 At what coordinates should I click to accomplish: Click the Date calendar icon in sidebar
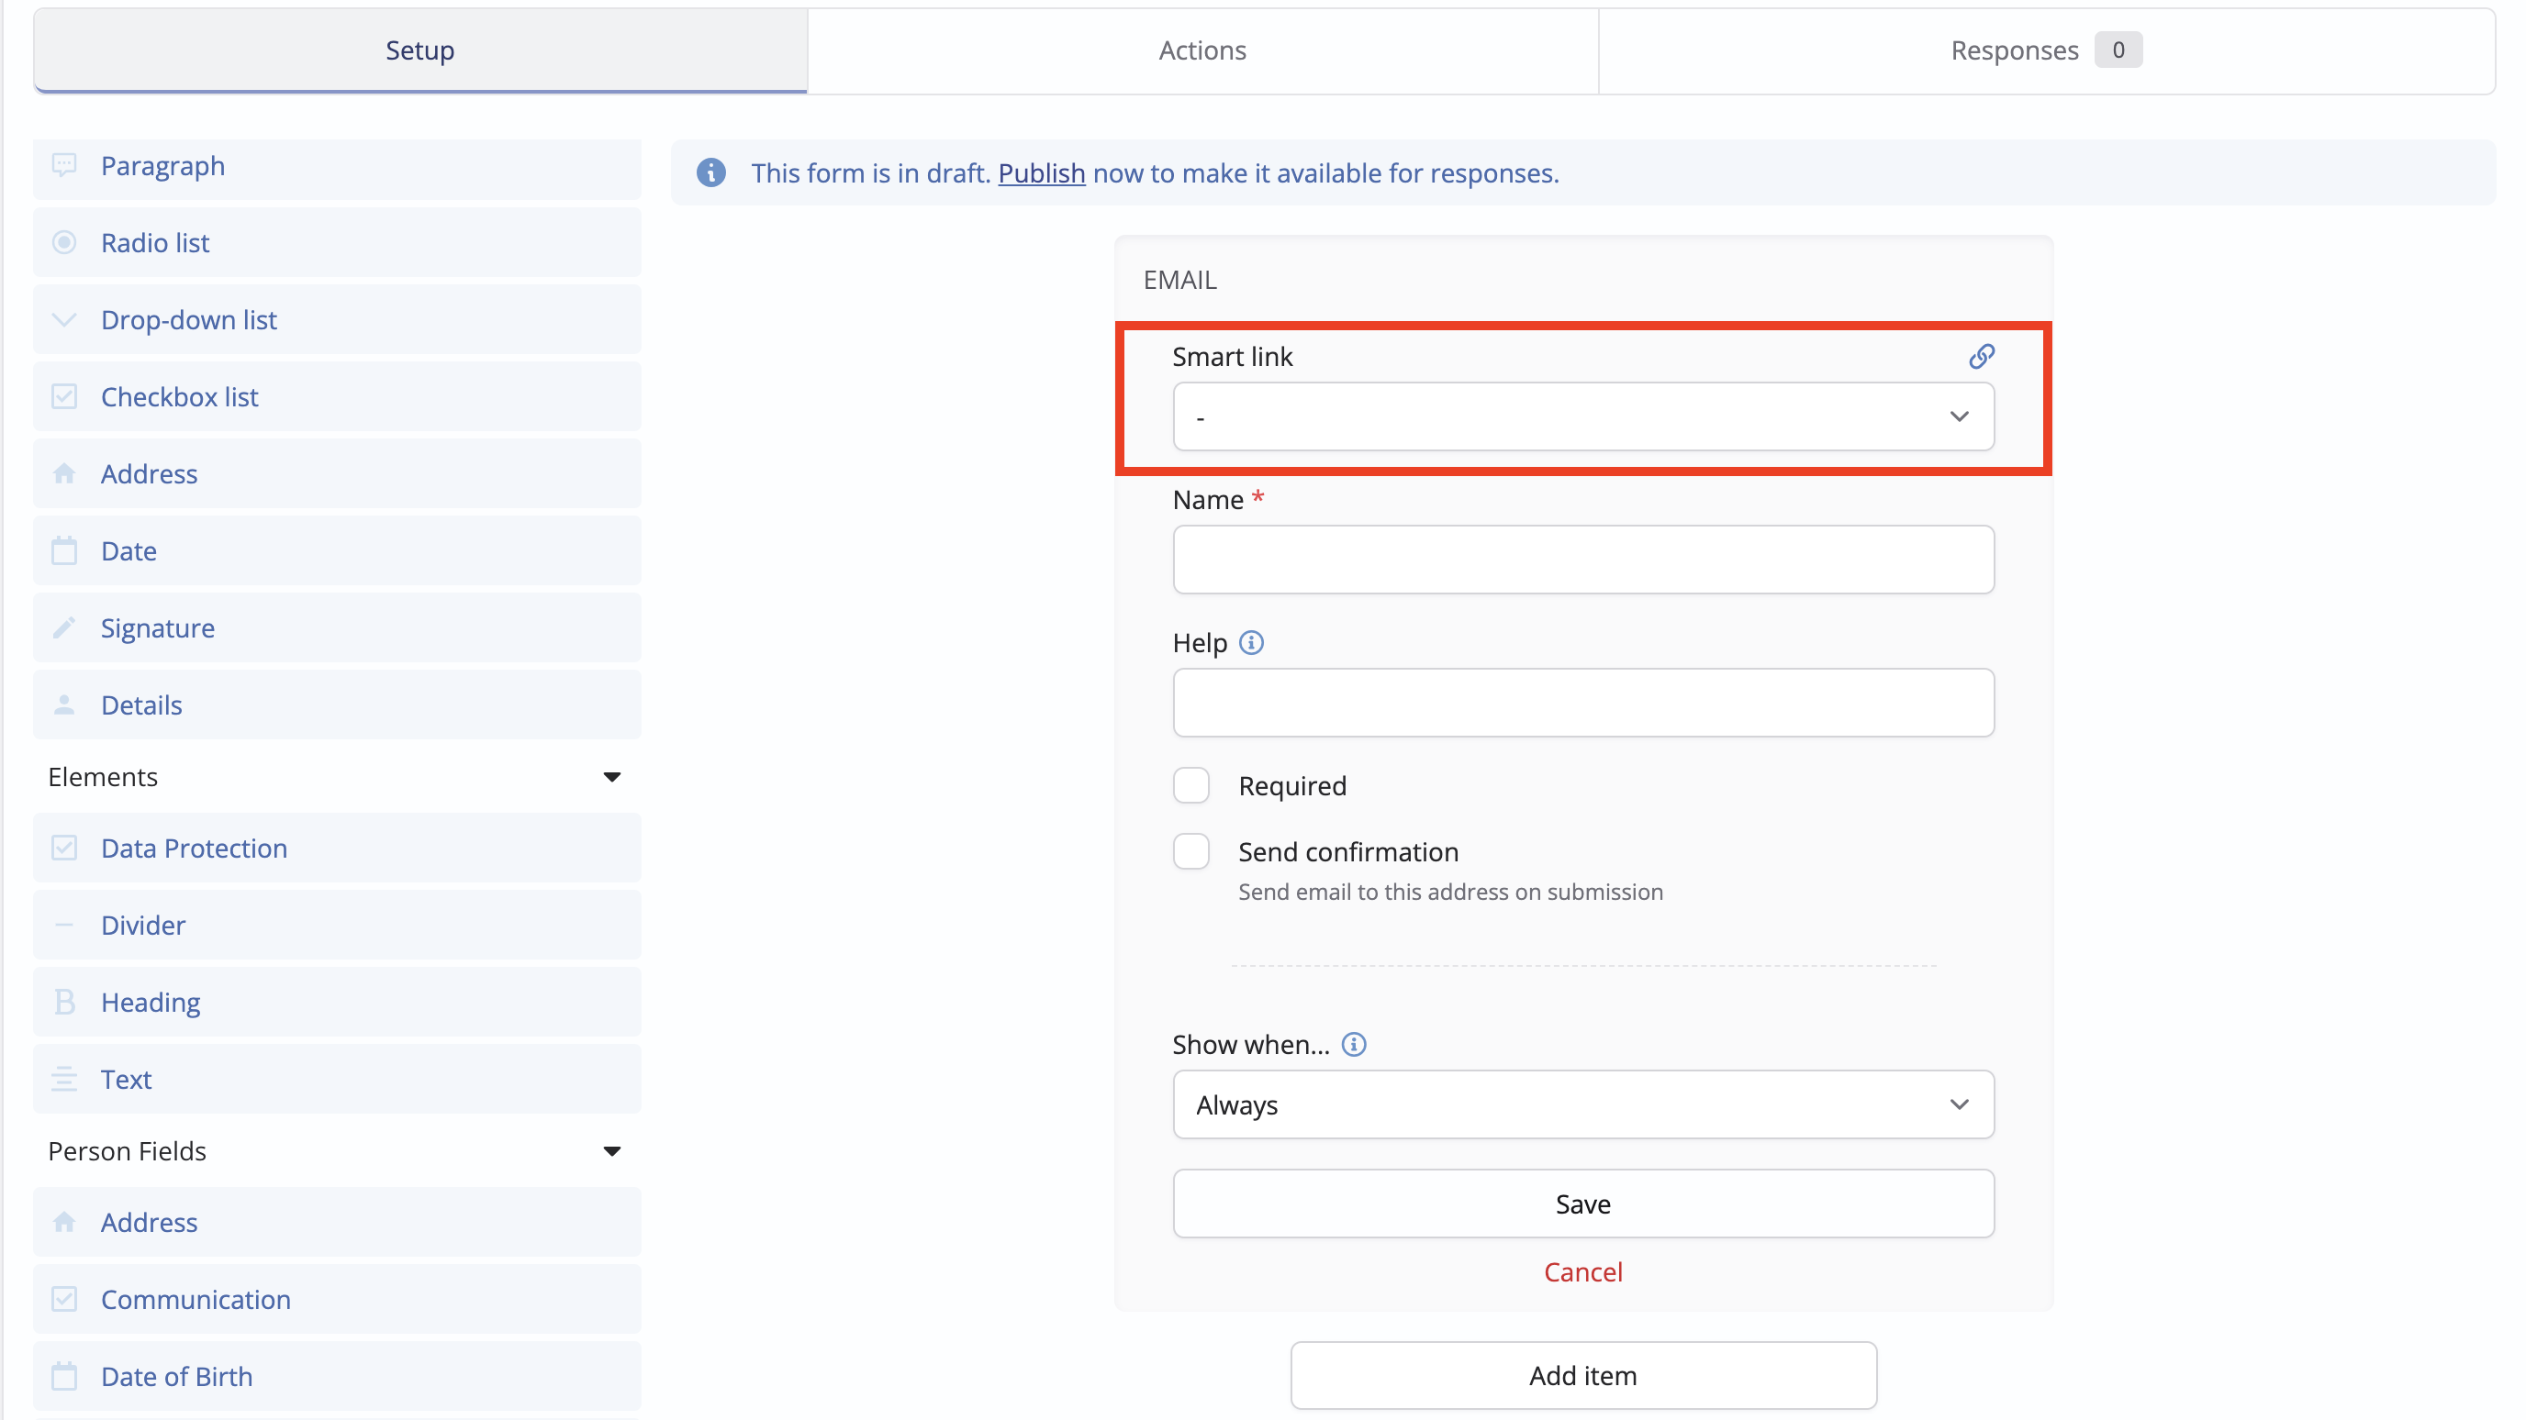65,550
